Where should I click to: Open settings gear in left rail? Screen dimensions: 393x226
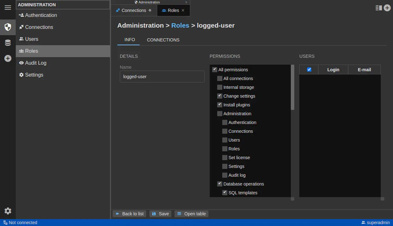(x=8, y=211)
